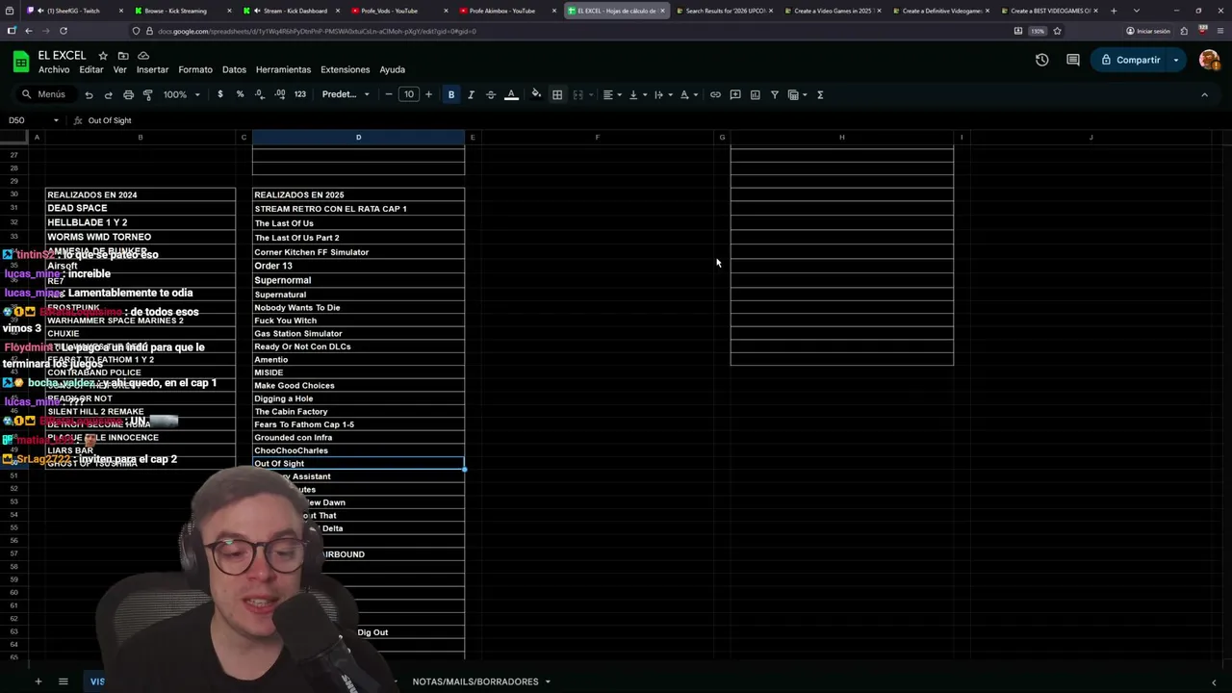Open Compartir options dropdown arrow
1232x693 pixels.
click(1176, 60)
